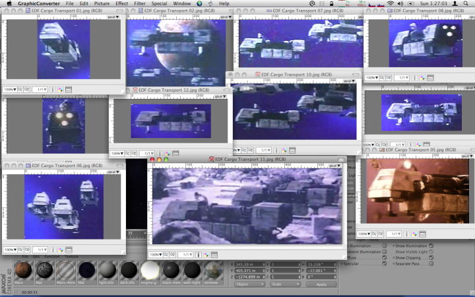Open 1/1 page dropdown in Cargo Transport 01
This screenshot has width=475, height=297.
(x=40, y=90)
